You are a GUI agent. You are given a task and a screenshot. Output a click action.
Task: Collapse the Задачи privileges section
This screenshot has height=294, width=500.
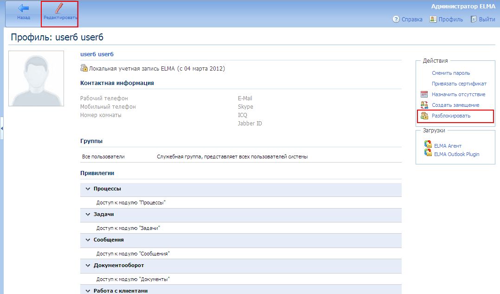pyautogui.click(x=88, y=215)
